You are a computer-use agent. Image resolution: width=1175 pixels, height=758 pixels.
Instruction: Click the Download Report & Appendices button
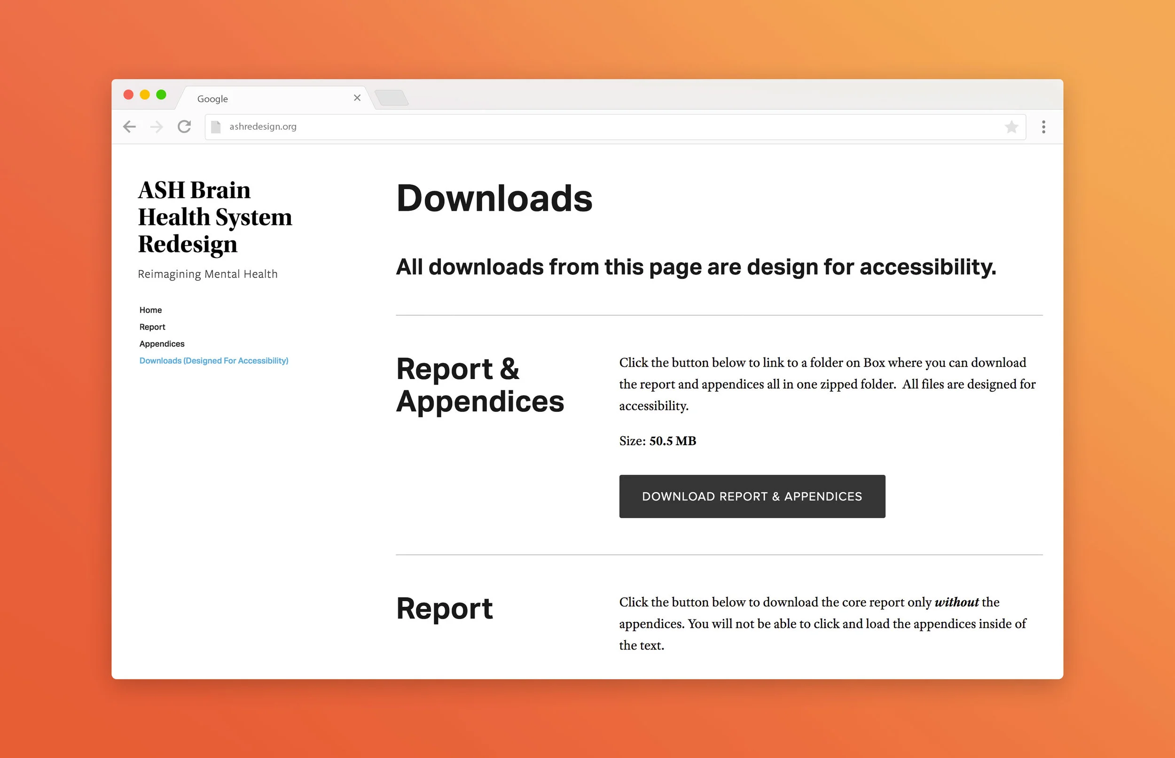tap(752, 496)
